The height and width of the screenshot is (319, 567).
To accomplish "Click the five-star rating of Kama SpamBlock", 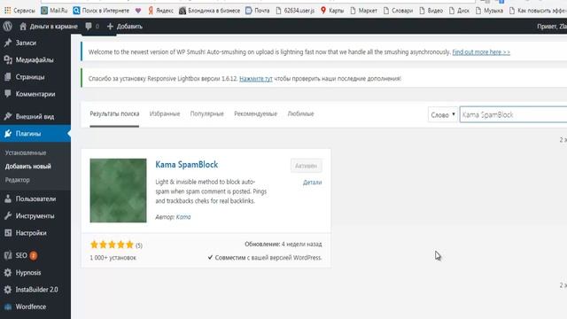I will coord(112,245).
